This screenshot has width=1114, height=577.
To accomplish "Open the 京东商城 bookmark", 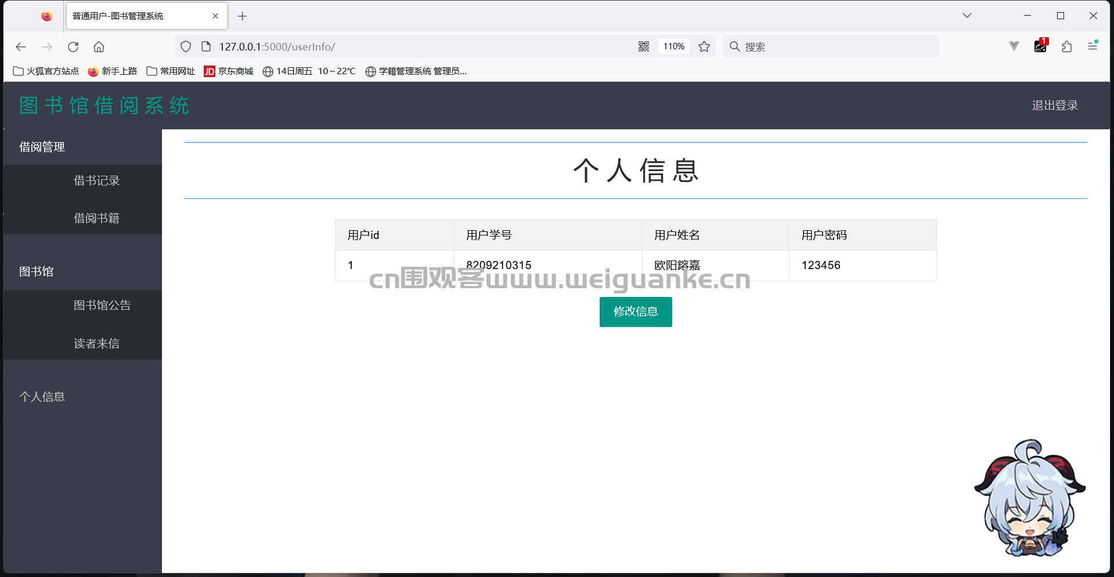I will click(x=229, y=71).
